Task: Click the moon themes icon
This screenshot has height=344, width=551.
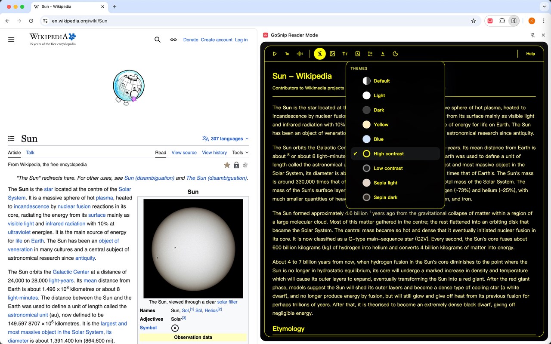Action: [x=395, y=54]
